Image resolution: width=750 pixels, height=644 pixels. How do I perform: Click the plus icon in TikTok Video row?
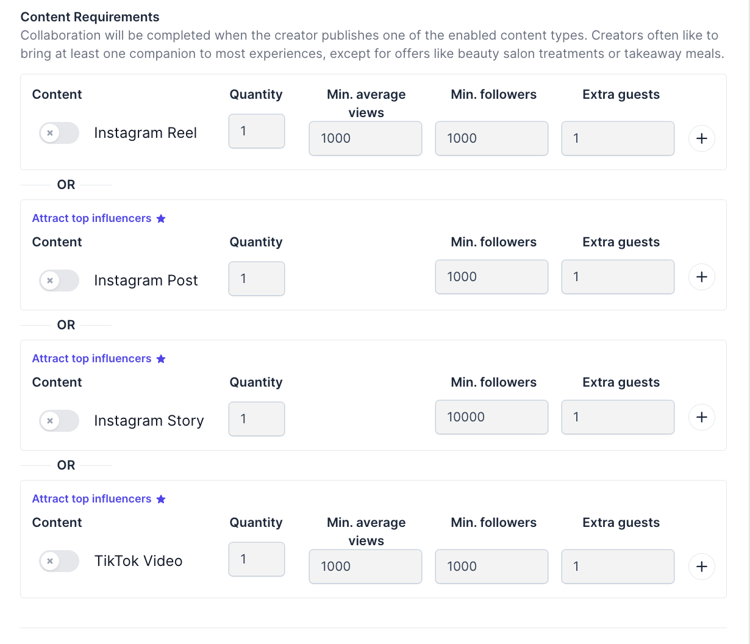701,567
